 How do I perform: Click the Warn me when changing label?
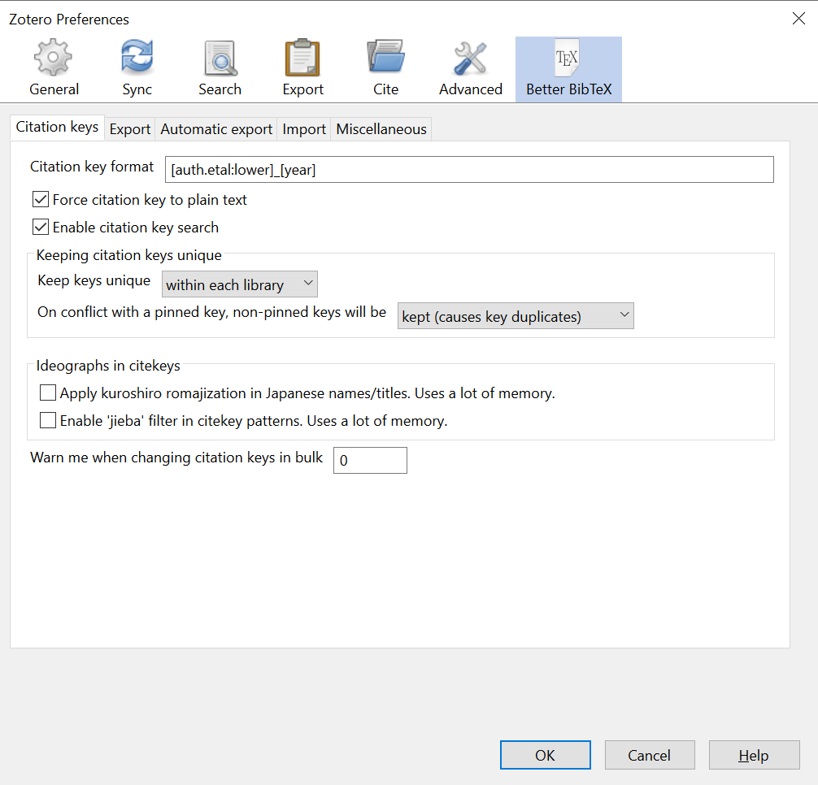(176, 458)
